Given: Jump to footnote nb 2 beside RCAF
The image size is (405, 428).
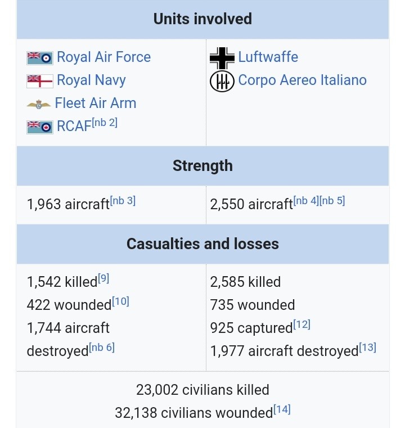Looking at the screenshot, I should [x=105, y=123].
